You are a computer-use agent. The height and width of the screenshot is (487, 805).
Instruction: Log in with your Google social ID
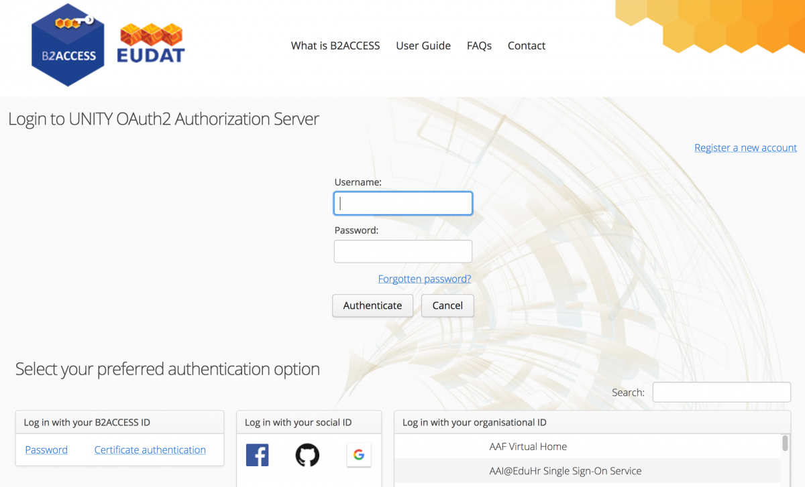(x=359, y=455)
